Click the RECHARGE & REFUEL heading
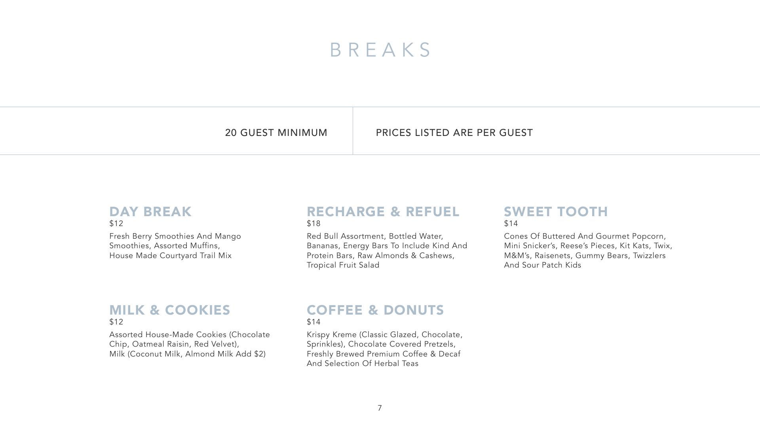The width and height of the screenshot is (760, 430). click(x=383, y=212)
